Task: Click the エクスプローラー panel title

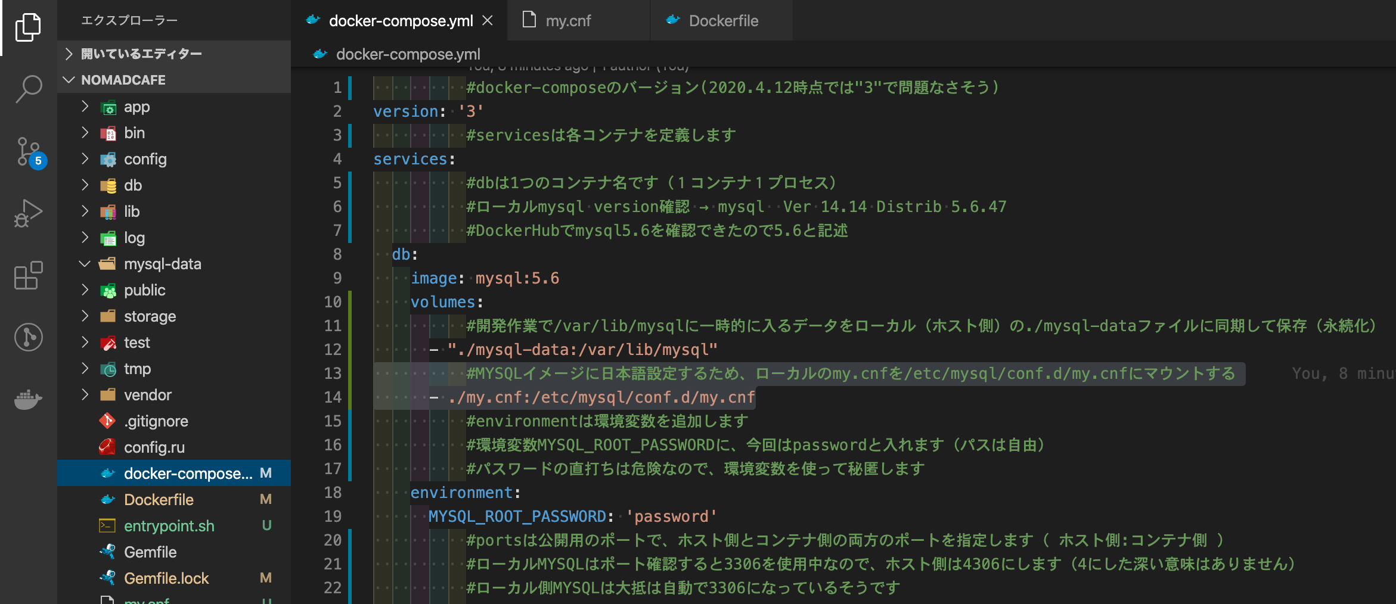Action: point(129,21)
